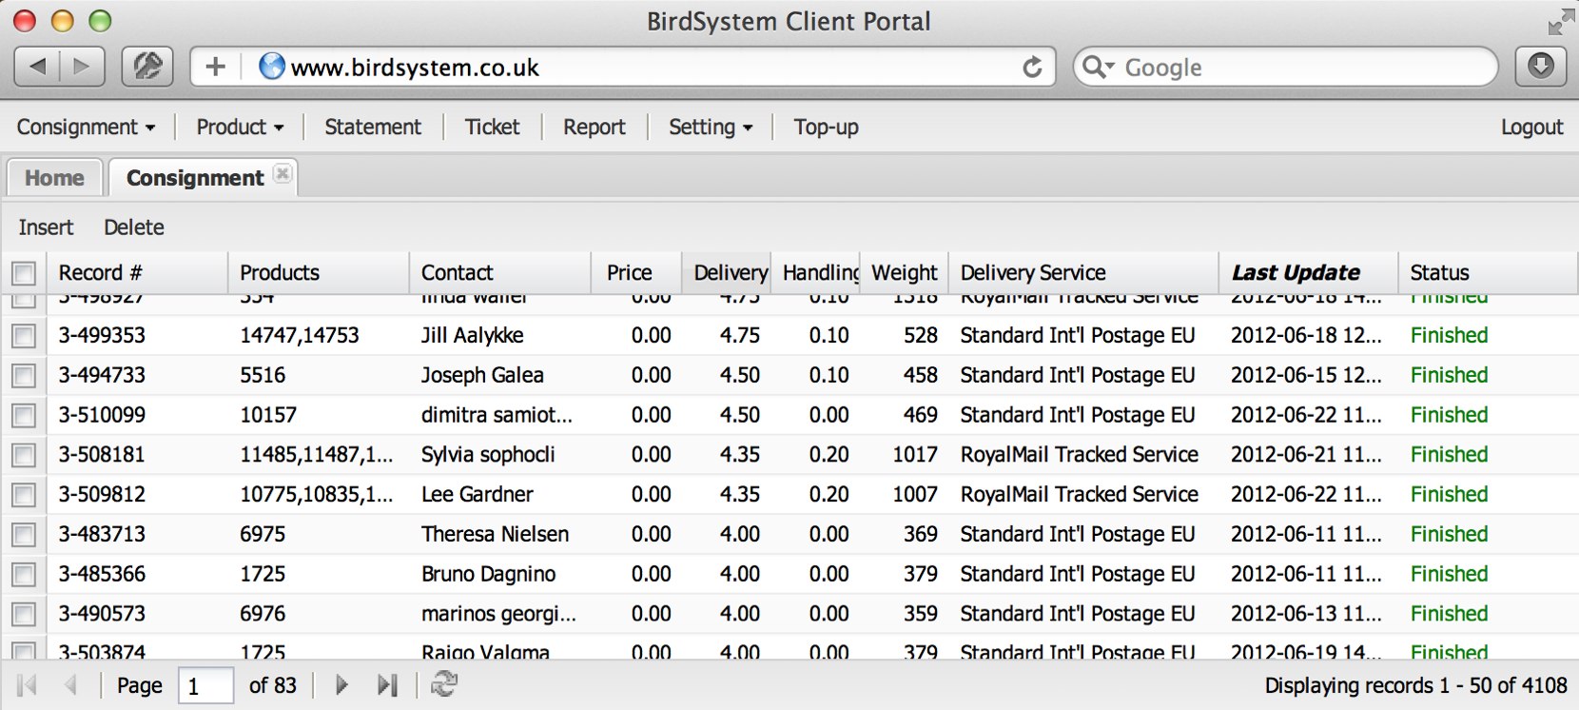
Task: Click the Finished status of record 3-510099
Action: [x=1449, y=415]
